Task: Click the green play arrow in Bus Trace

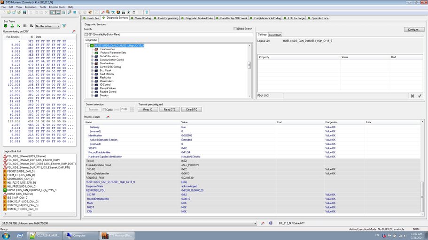Action: pyautogui.click(x=19, y=26)
